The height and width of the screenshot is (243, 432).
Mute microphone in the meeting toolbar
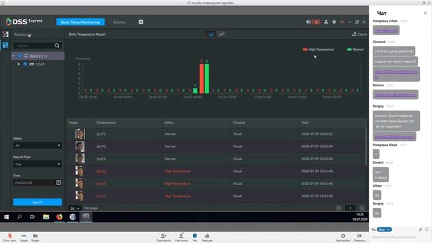click(x=9, y=237)
